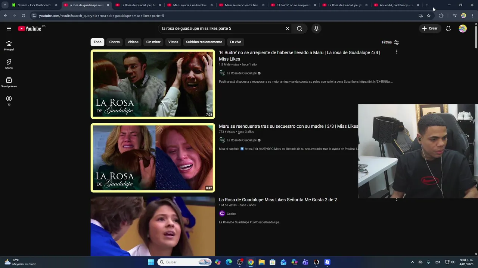Reload the page in Chrome
Screen dimensions: 478x268
(23, 16)
